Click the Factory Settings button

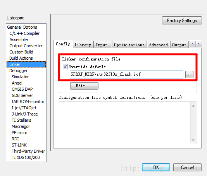click(x=182, y=21)
